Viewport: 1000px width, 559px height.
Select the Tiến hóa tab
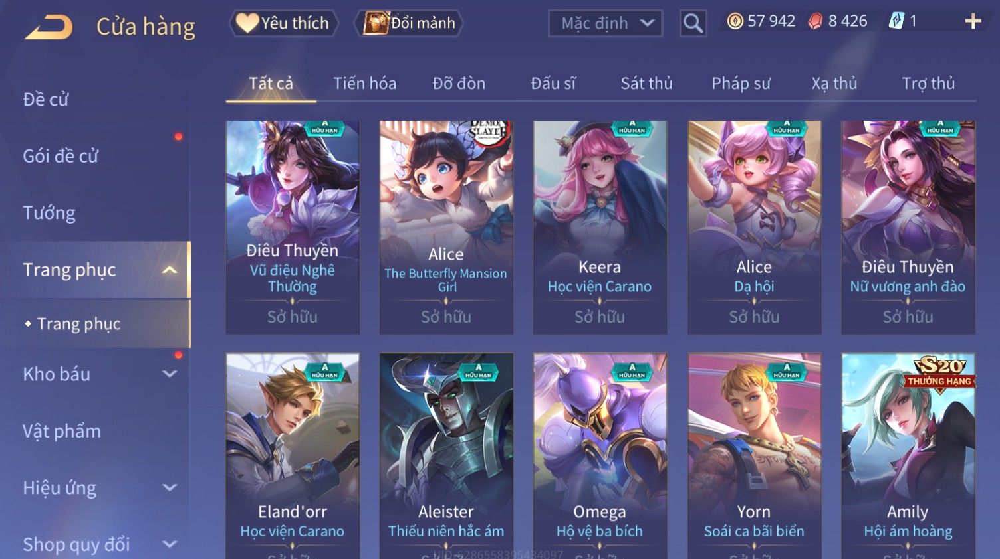364,84
